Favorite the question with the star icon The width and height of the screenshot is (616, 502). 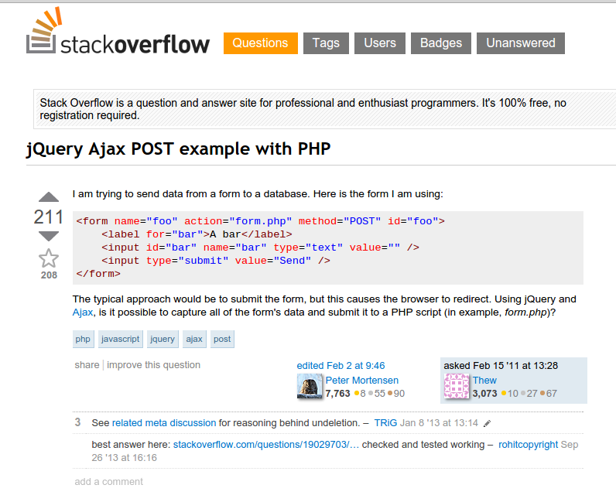point(49,258)
